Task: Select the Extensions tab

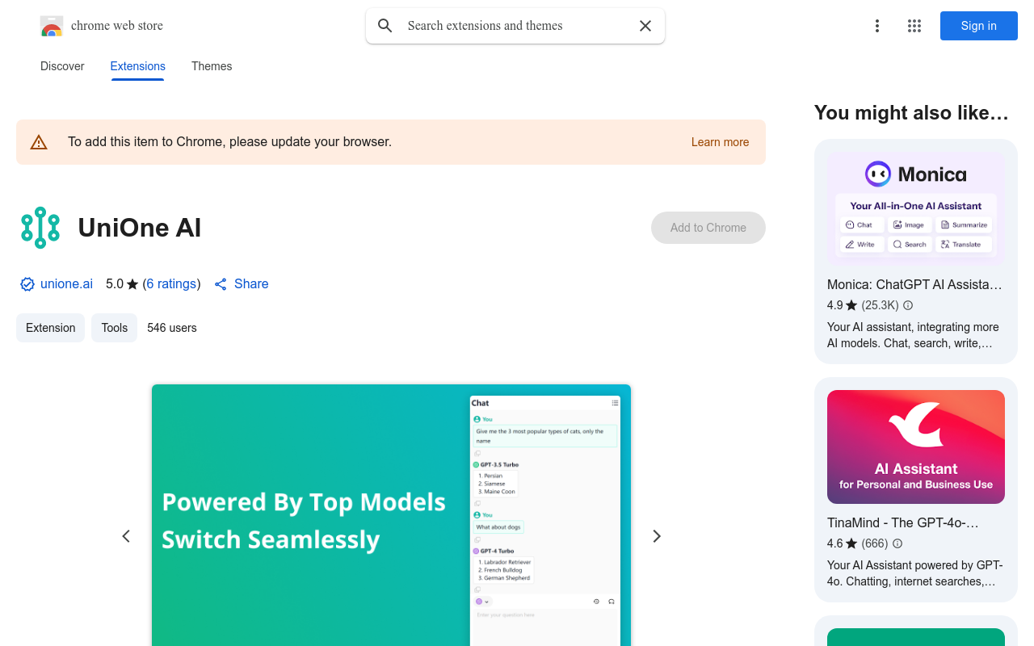Action: coord(137,66)
